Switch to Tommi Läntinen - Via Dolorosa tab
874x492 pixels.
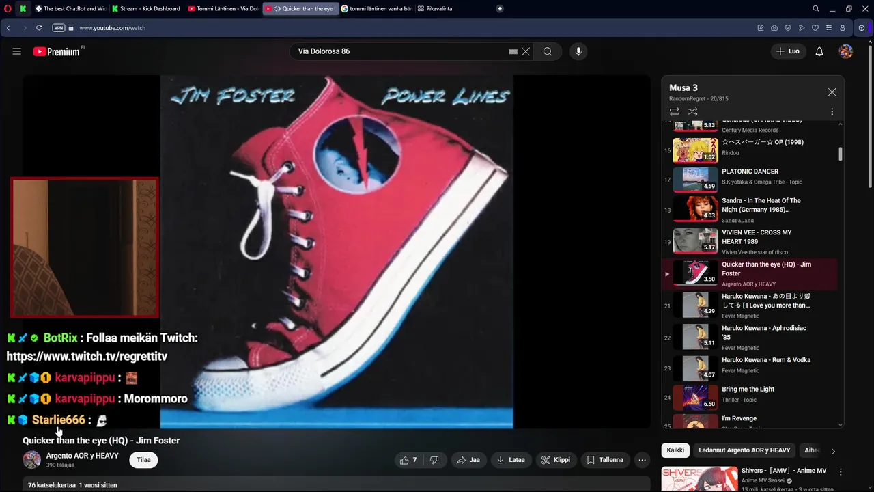[x=223, y=9]
